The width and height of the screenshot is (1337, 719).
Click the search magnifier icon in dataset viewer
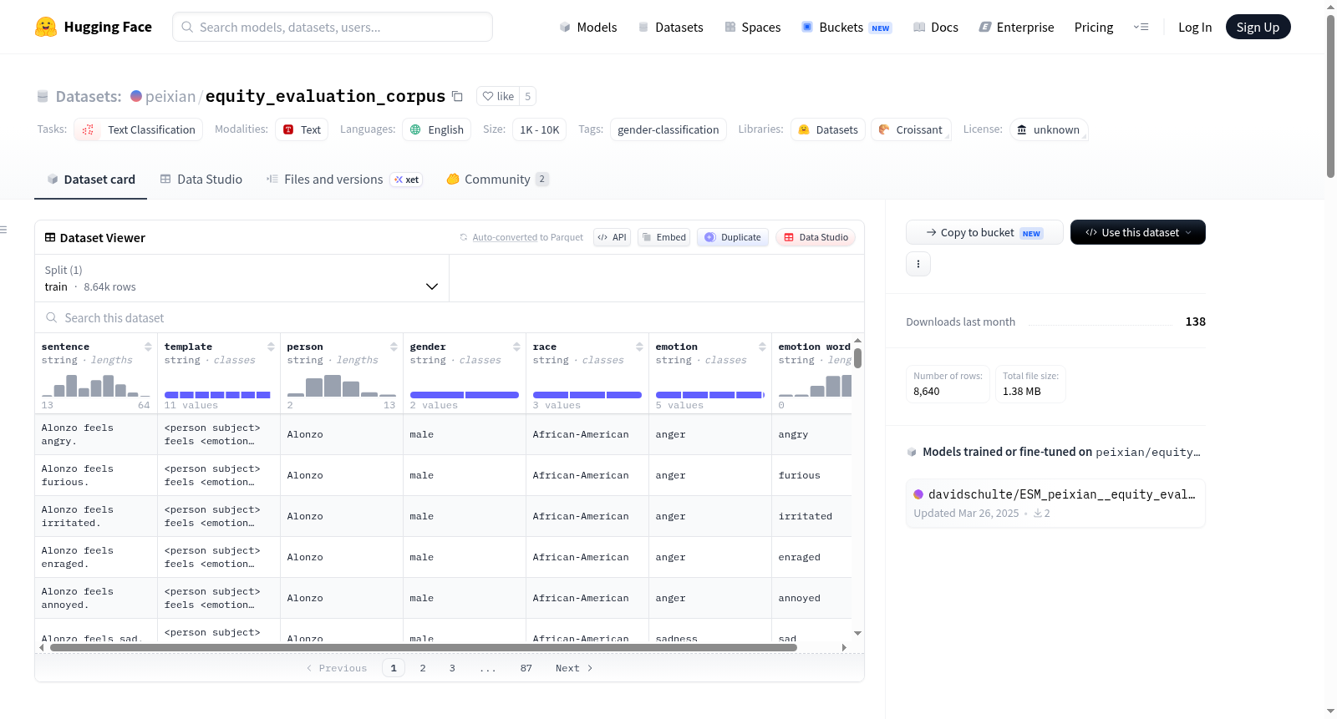pyautogui.click(x=52, y=318)
